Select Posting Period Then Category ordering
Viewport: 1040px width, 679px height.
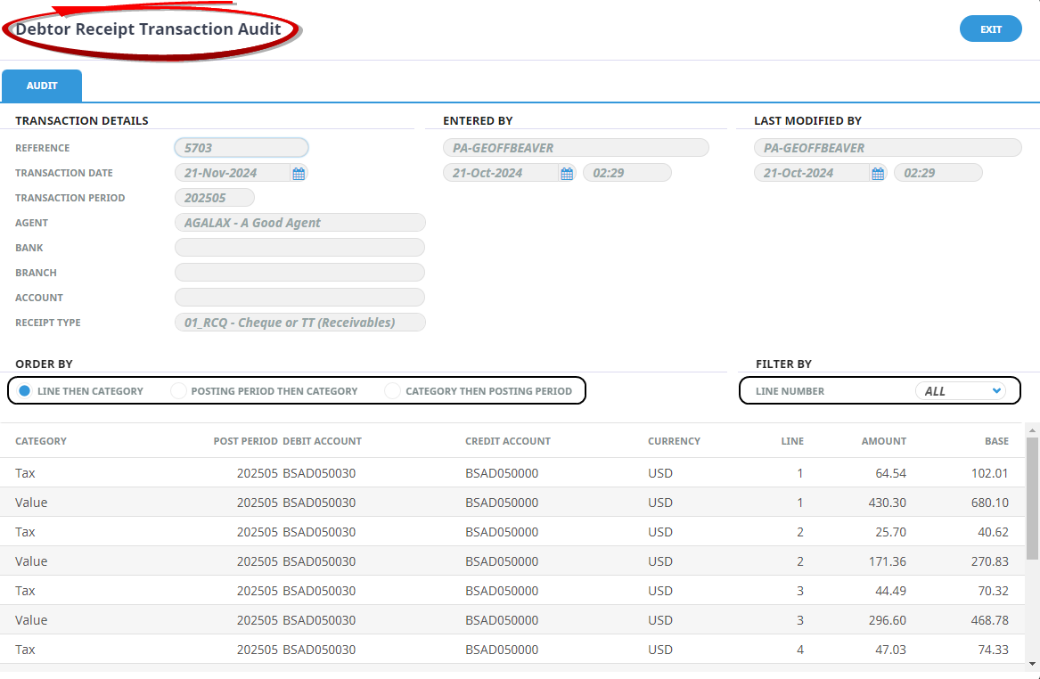pos(178,391)
